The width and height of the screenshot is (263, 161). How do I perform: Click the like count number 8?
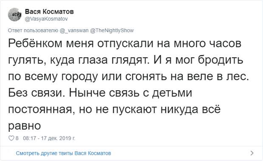[x=17, y=138]
